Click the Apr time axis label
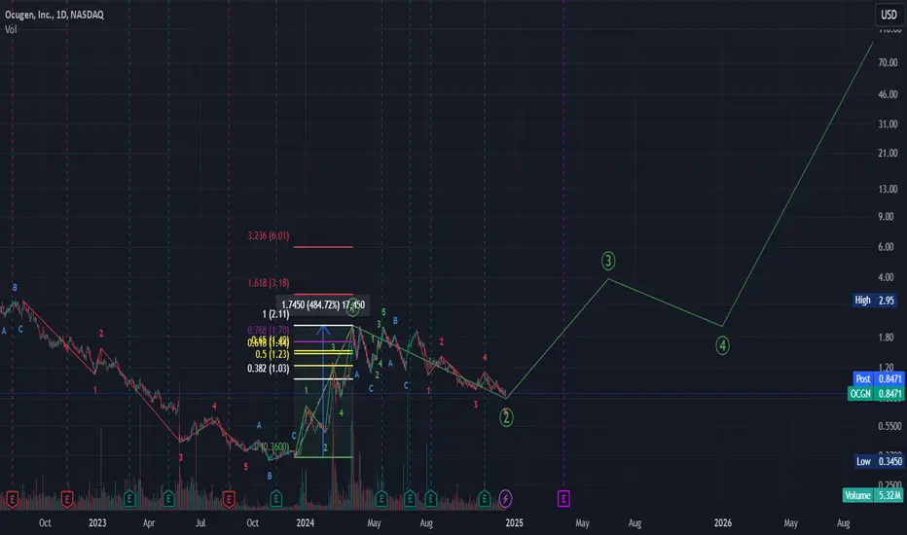 coord(149,523)
